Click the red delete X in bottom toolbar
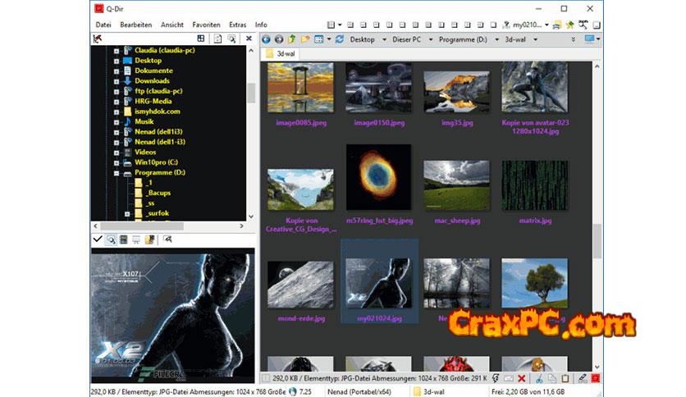The width and height of the screenshot is (686, 397). pyautogui.click(x=522, y=378)
